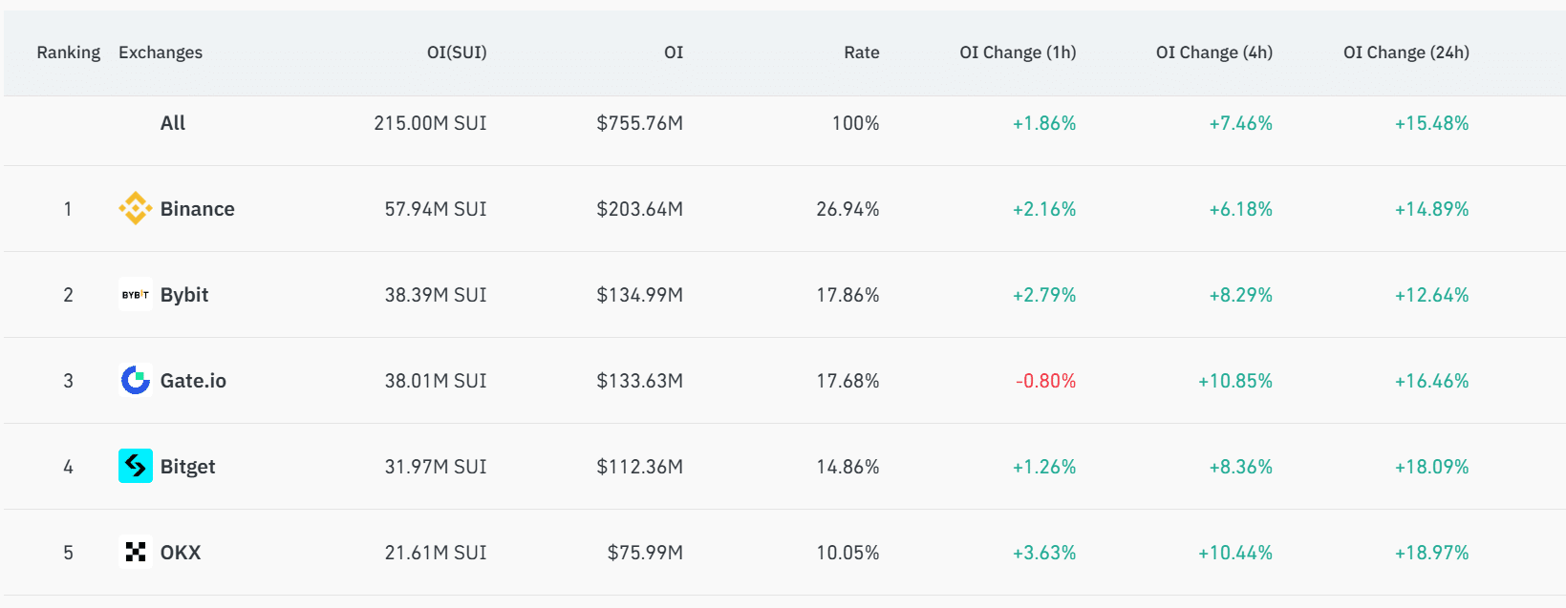Open the Bitget exchange name
This screenshot has height=608, width=1566.
coord(187,467)
